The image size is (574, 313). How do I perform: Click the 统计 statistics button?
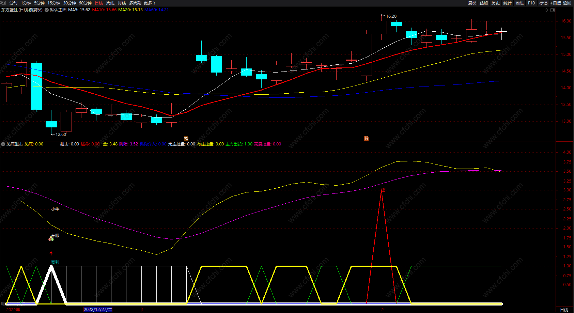pos(508,3)
